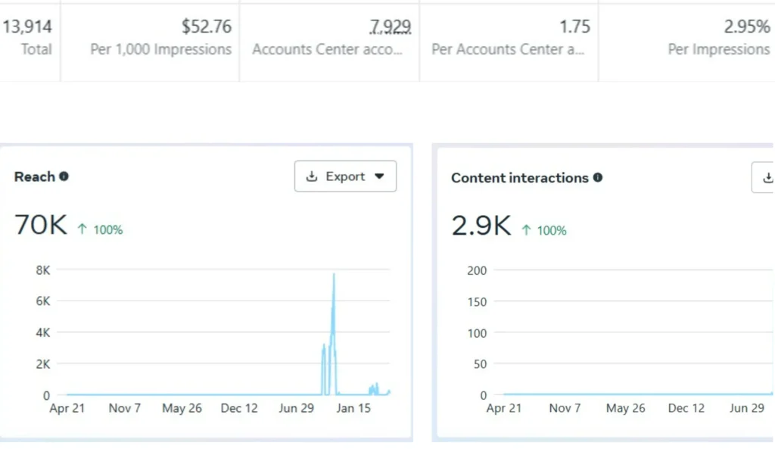Click the Reach card heading

35,176
